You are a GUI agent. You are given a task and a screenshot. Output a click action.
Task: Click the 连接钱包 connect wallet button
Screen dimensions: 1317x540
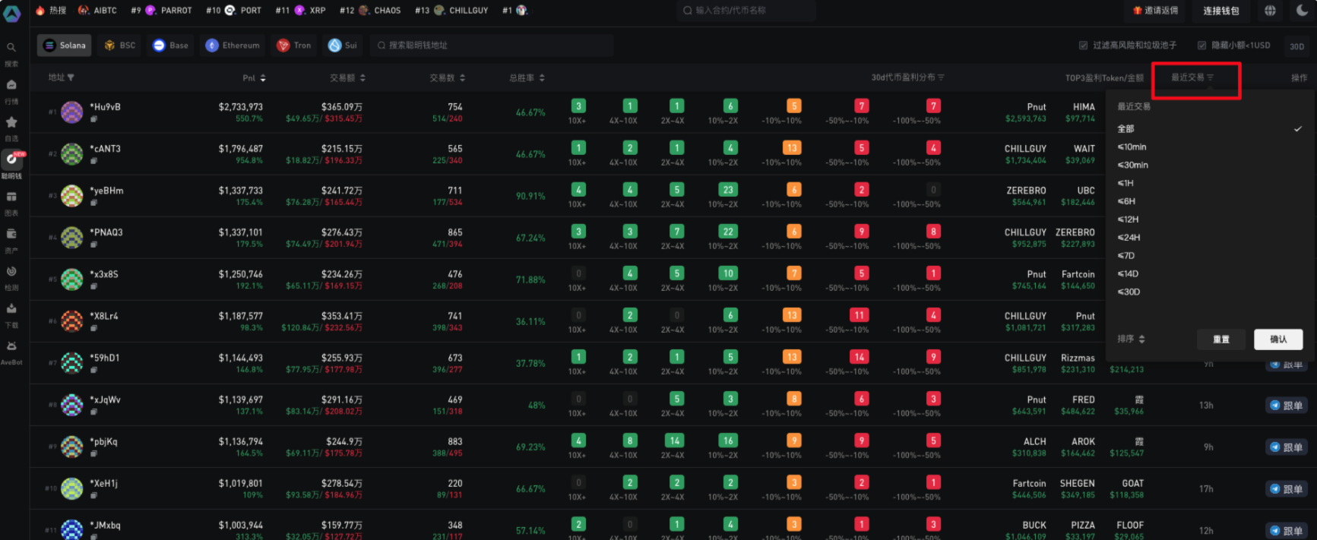(x=1220, y=11)
